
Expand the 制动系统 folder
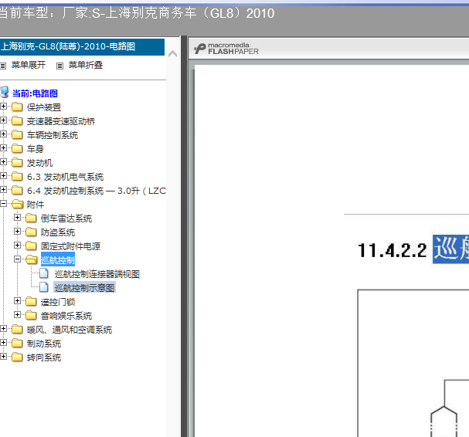point(3,343)
